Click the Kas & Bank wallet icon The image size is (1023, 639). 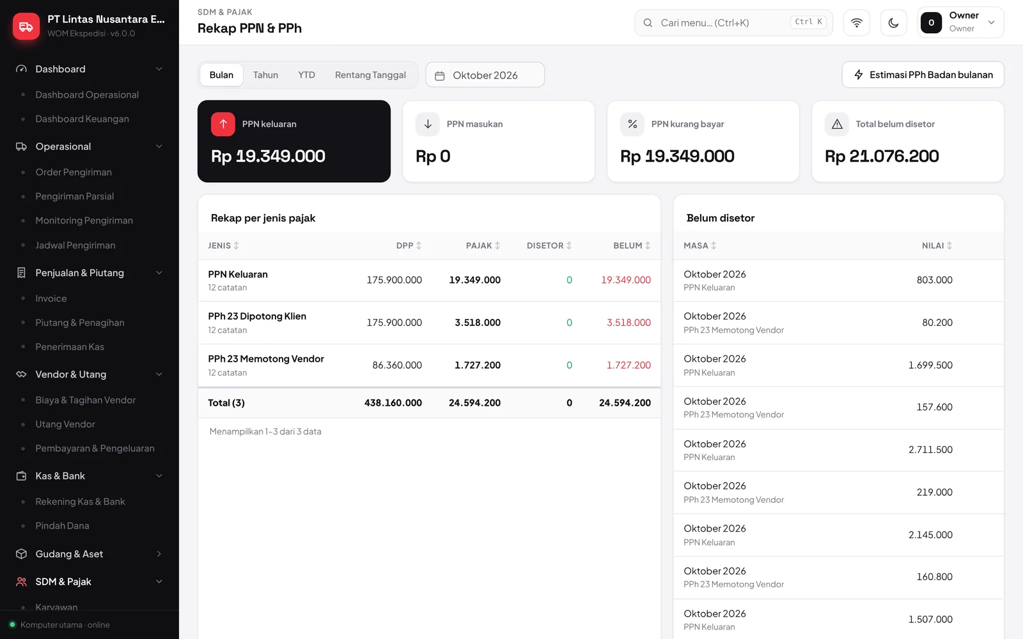pyautogui.click(x=21, y=476)
